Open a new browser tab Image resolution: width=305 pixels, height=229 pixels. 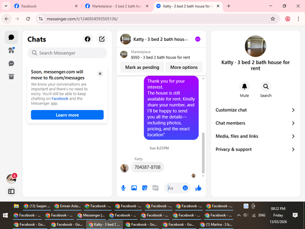229,6
